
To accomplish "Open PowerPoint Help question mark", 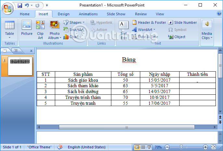I will (x=219, y=13).
